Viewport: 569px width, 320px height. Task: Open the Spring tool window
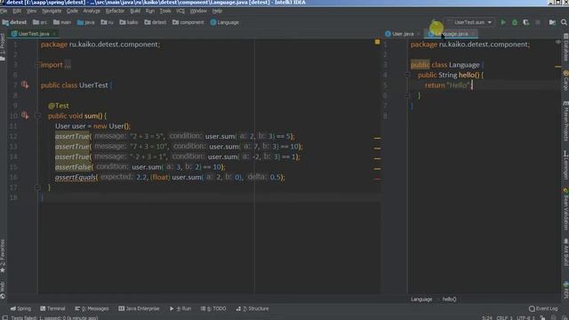(20, 308)
